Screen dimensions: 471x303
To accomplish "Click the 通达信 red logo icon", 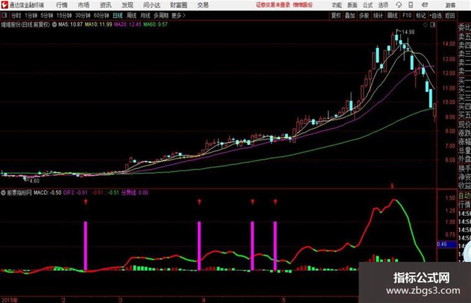I will 4,5.
